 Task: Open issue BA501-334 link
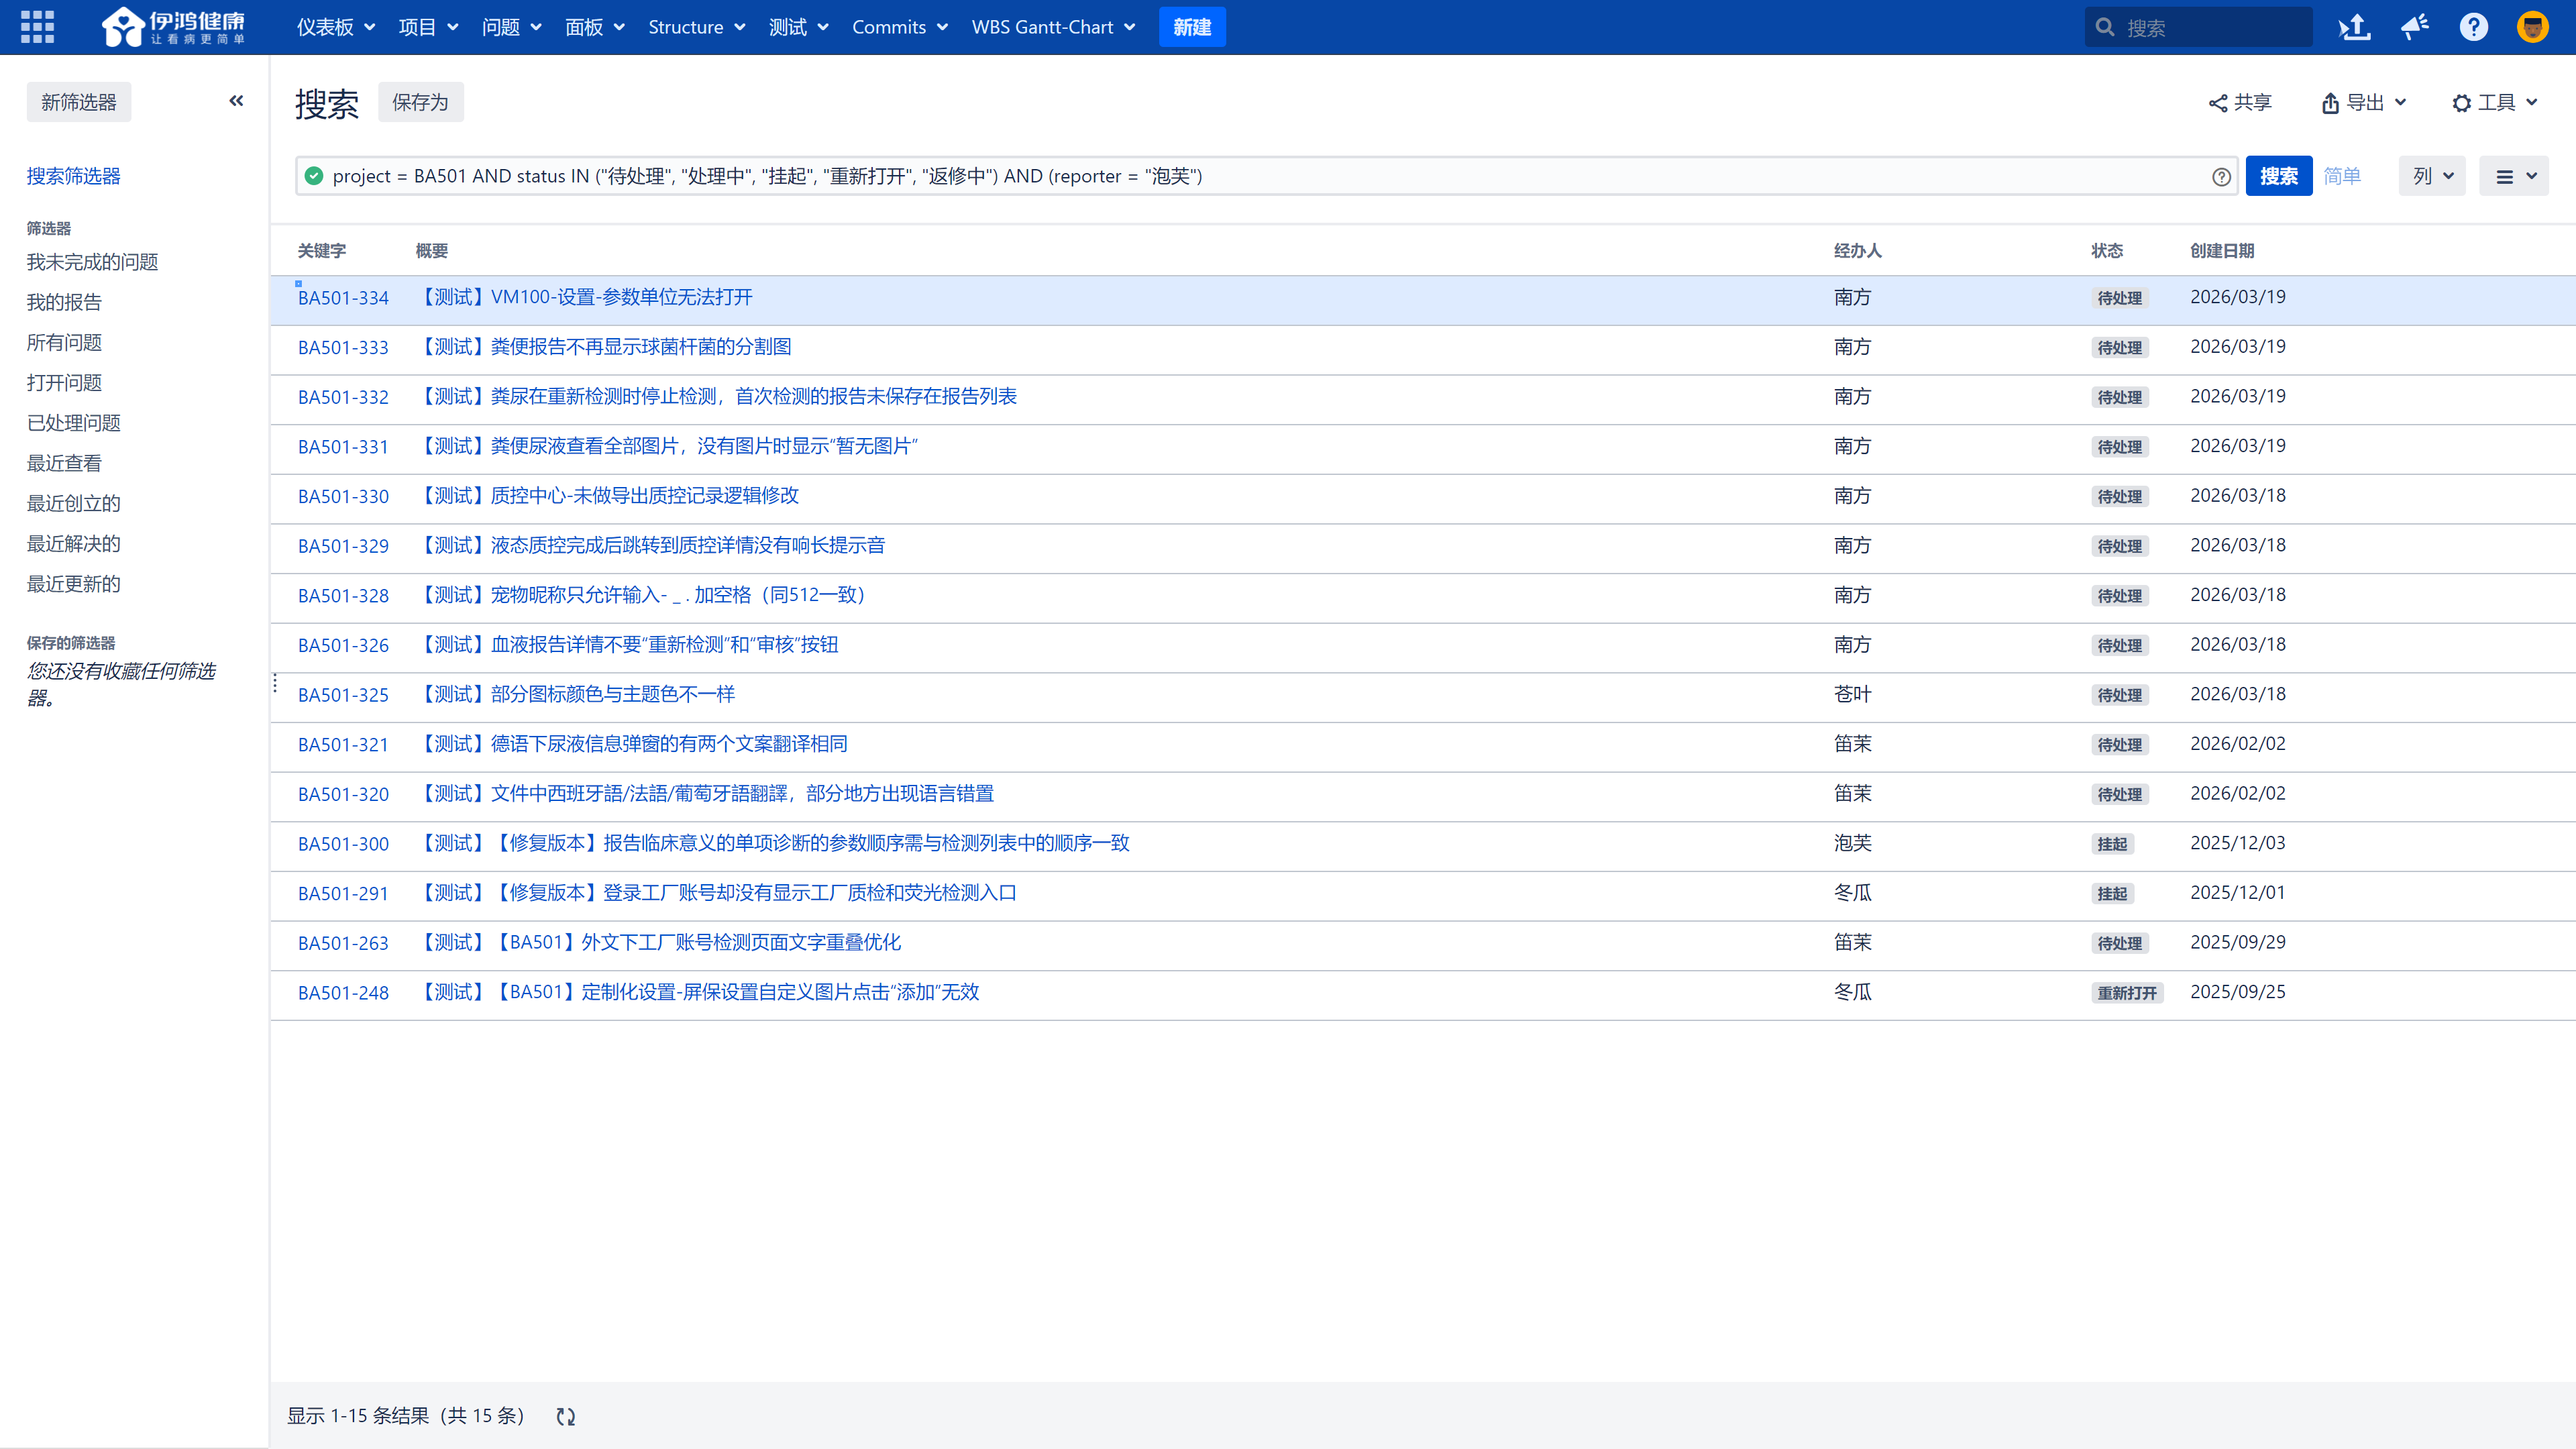pos(343,298)
